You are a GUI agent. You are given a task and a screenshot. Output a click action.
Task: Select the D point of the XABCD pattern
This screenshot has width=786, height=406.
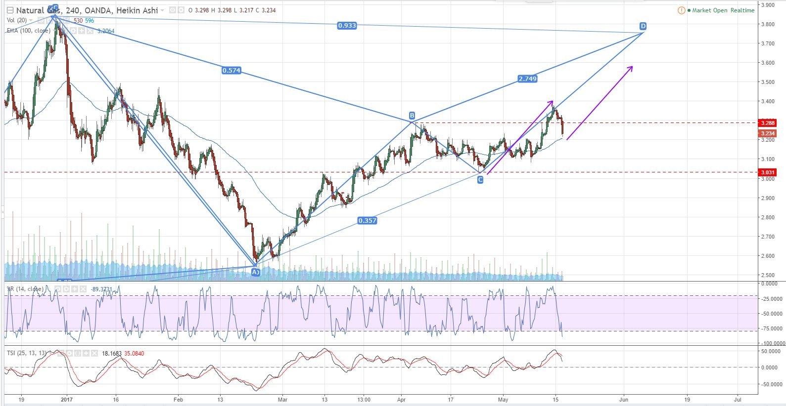pyautogui.click(x=643, y=26)
